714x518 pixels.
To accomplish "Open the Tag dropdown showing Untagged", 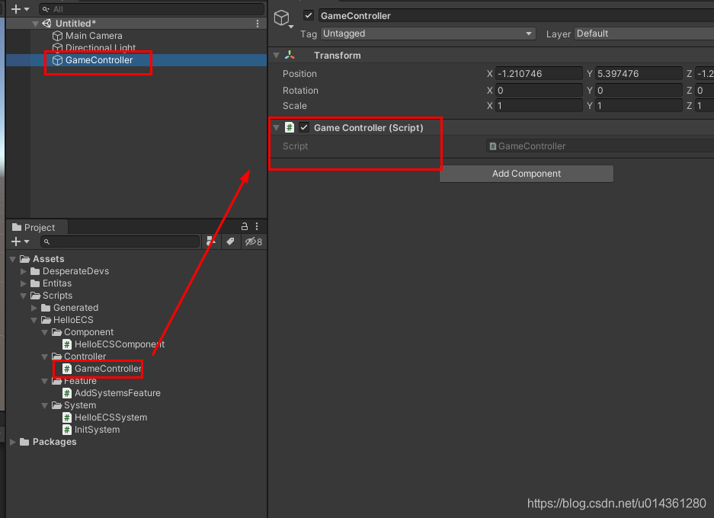I will (428, 34).
